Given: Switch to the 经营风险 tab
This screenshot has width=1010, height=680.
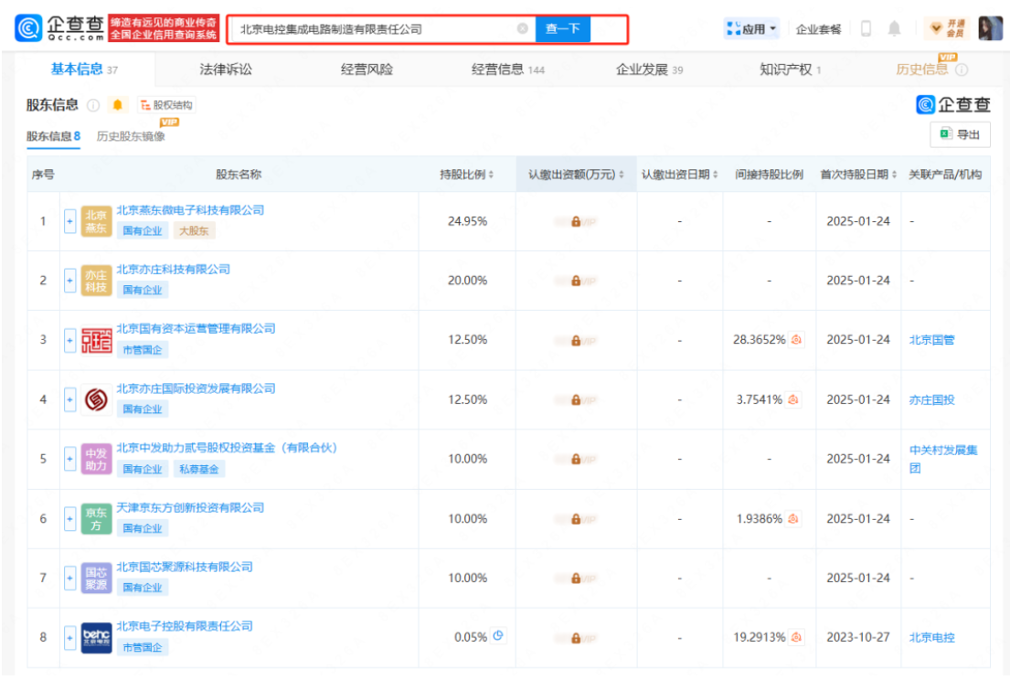Looking at the screenshot, I should point(367,69).
